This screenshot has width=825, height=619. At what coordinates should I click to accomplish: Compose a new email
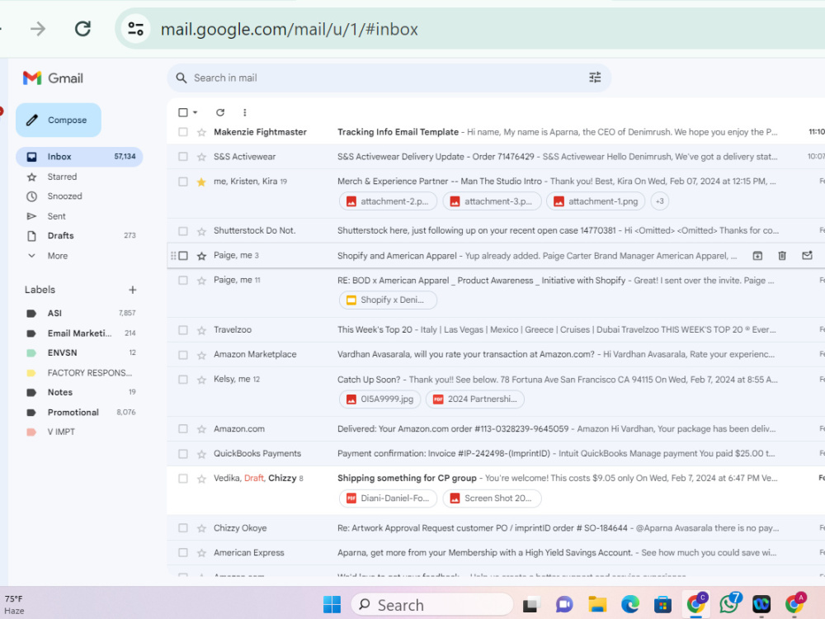59,120
